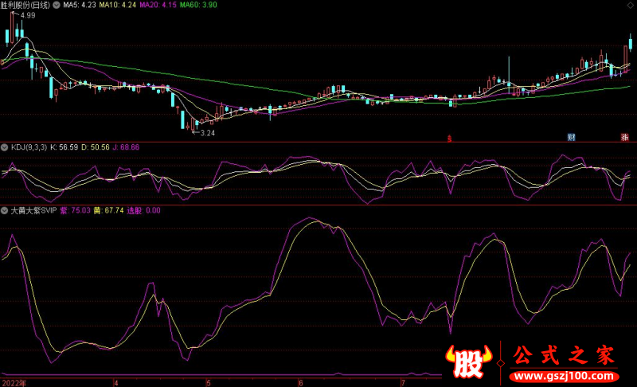The width and height of the screenshot is (637, 387).
Task: Select the KDJ J: 68.66 value label
Action: (x=126, y=147)
